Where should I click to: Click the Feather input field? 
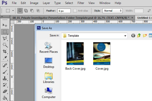point(64,11)
